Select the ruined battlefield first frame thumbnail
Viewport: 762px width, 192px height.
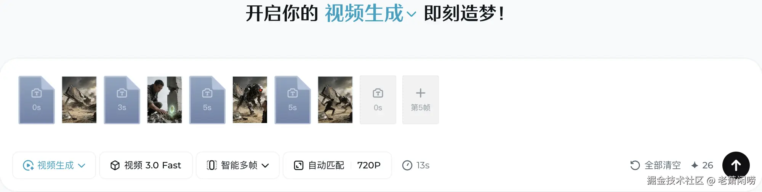click(x=79, y=100)
